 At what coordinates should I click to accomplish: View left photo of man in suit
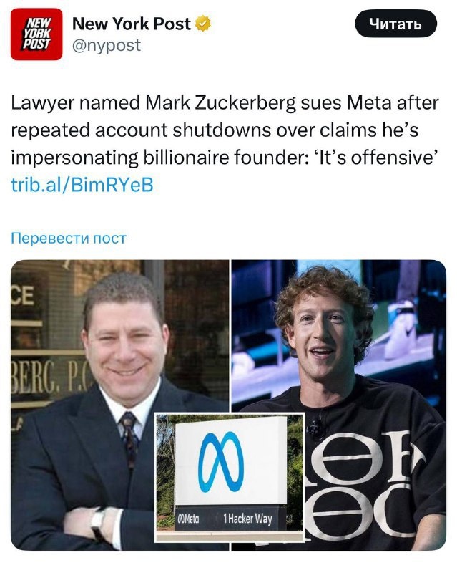pyautogui.click(x=119, y=405)
